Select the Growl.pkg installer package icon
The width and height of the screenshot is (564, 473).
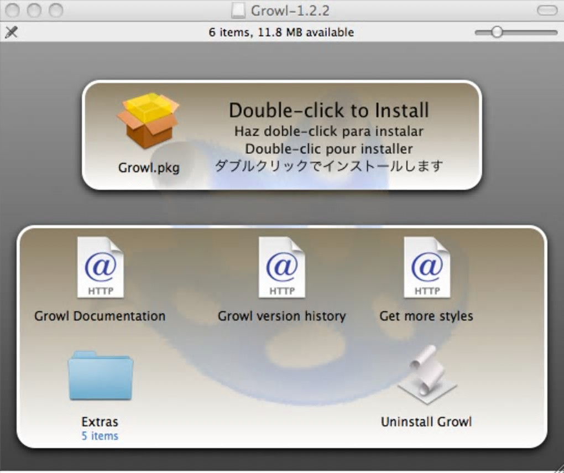point(148,121)
